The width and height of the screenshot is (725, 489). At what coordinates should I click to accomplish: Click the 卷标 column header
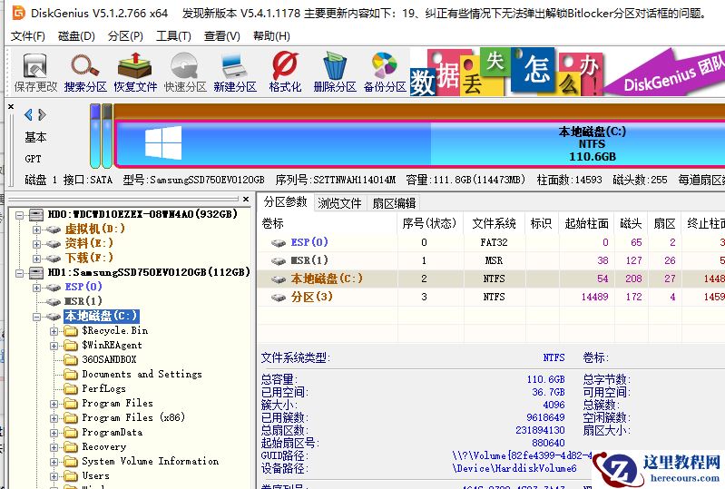(328, 224)
